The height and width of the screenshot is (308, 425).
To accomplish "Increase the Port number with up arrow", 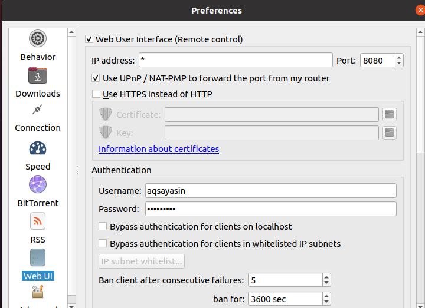I will [x=399, y=57].
